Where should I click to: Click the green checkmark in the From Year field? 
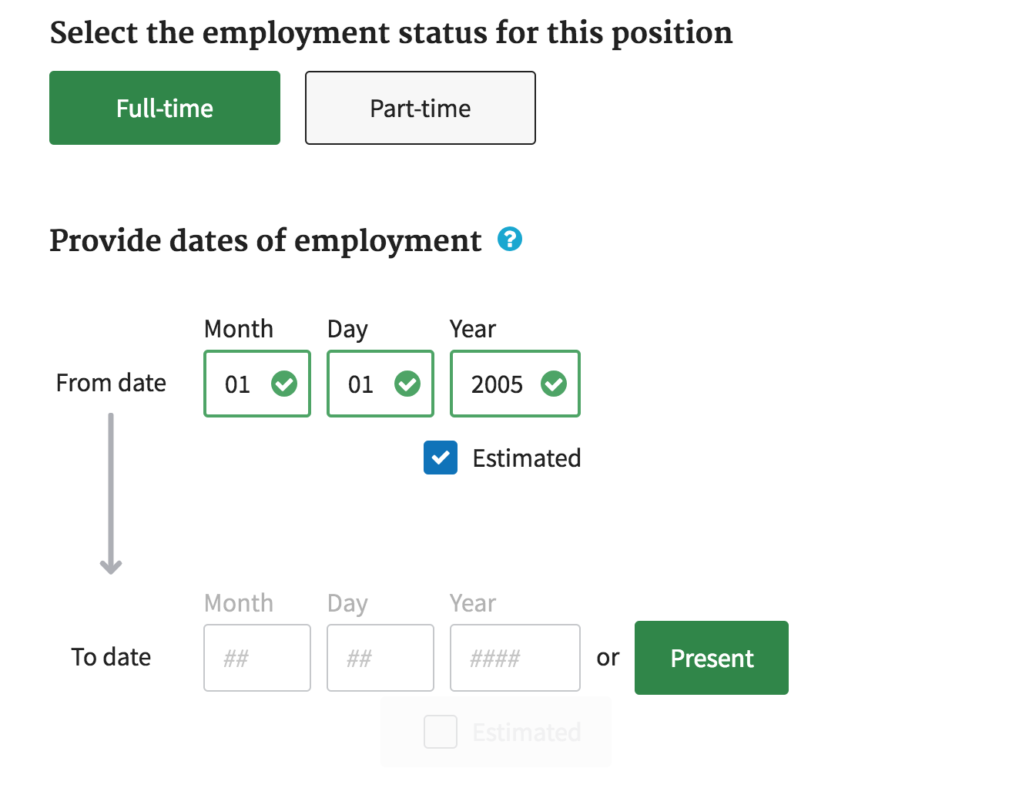554,384
